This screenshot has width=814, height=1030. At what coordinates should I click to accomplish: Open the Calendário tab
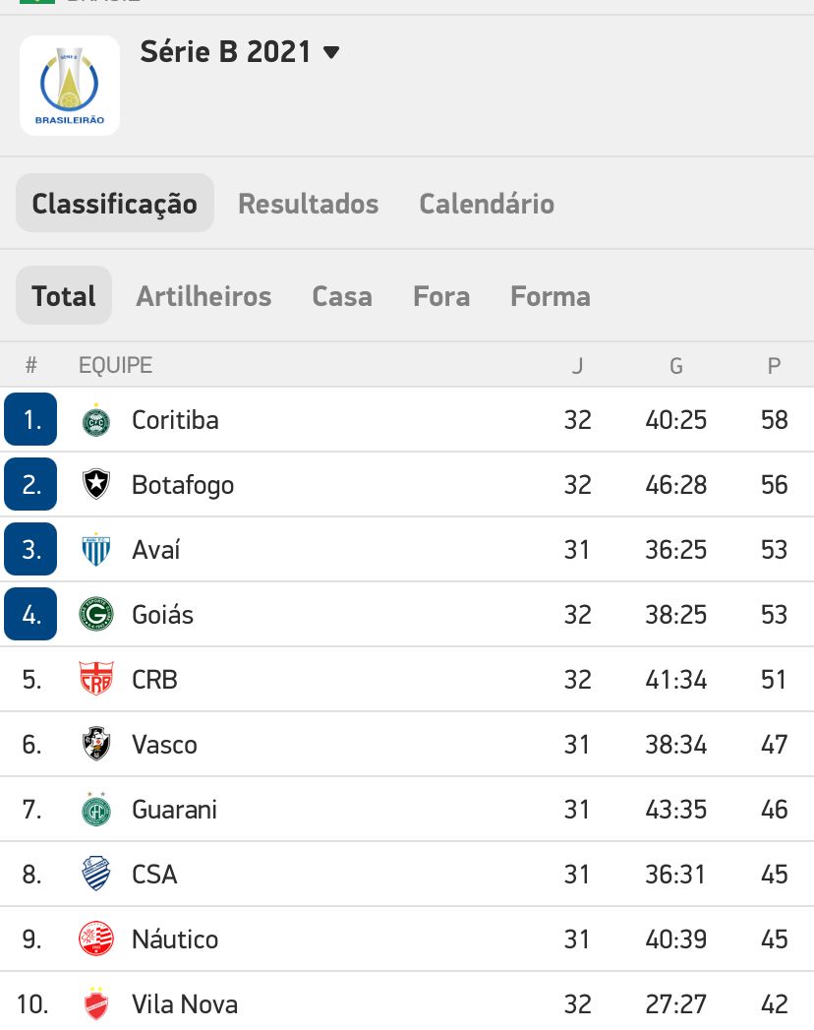(x=487, y=204)
